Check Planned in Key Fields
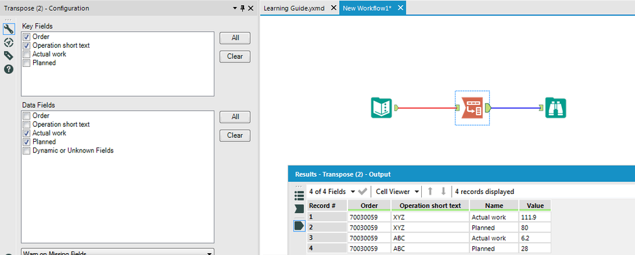This screenshot has height=255, width=635. [x=26, y=63]
